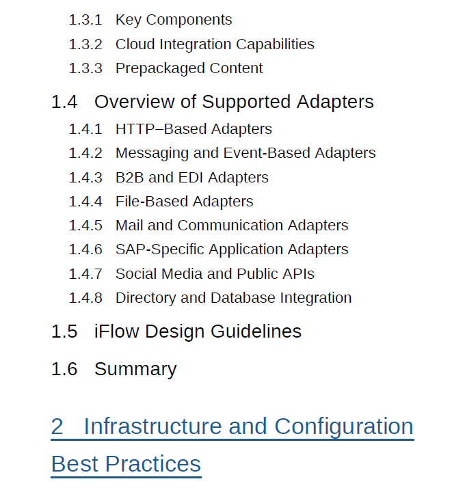Select SAP-Specific Application Adapters entry
Screen dimensions: 465x503
232,249
